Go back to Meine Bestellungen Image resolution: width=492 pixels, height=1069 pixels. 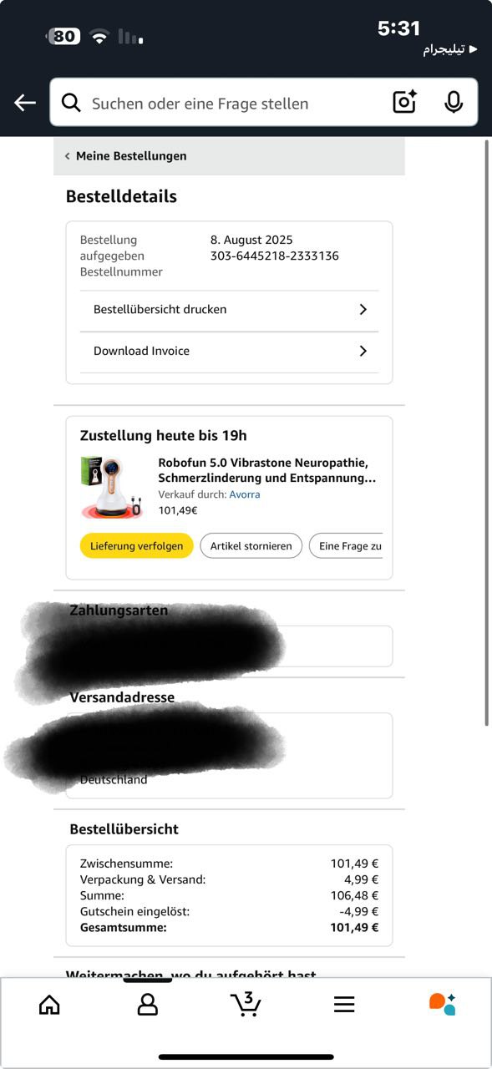[x=126, y=156]
